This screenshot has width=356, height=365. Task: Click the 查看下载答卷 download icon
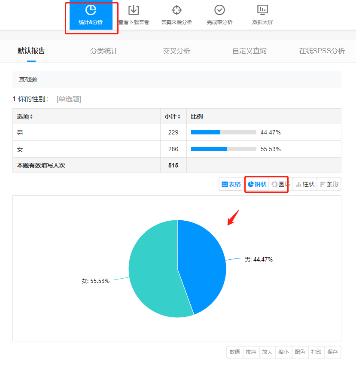(134, 9)
